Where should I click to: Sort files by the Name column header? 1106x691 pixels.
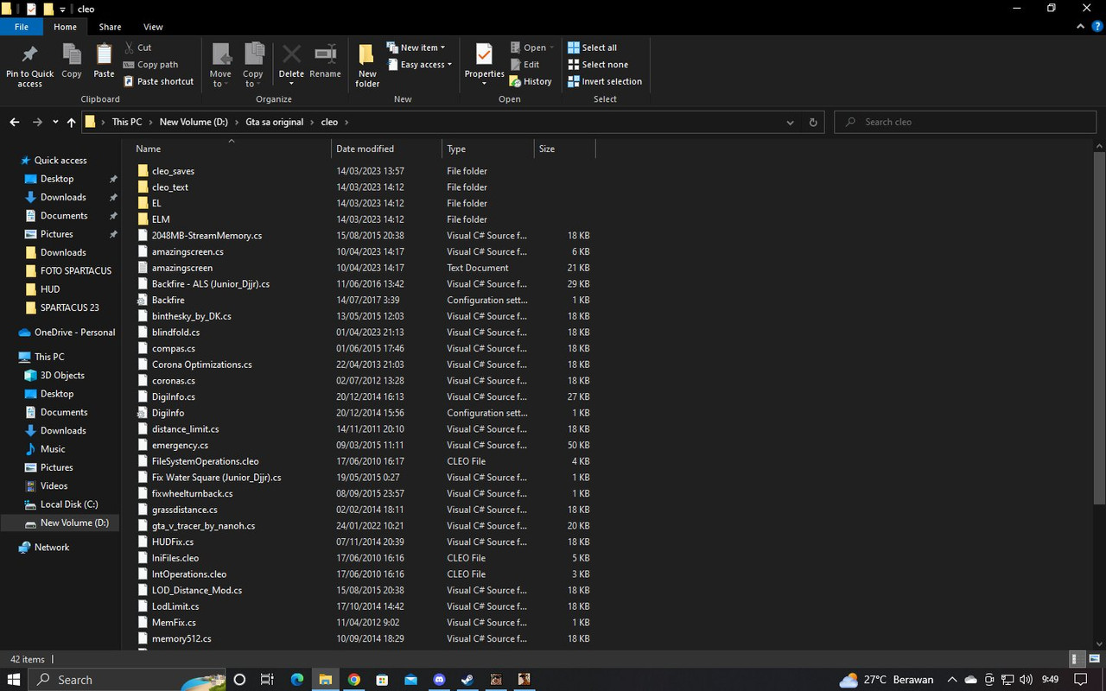[232, 149]
